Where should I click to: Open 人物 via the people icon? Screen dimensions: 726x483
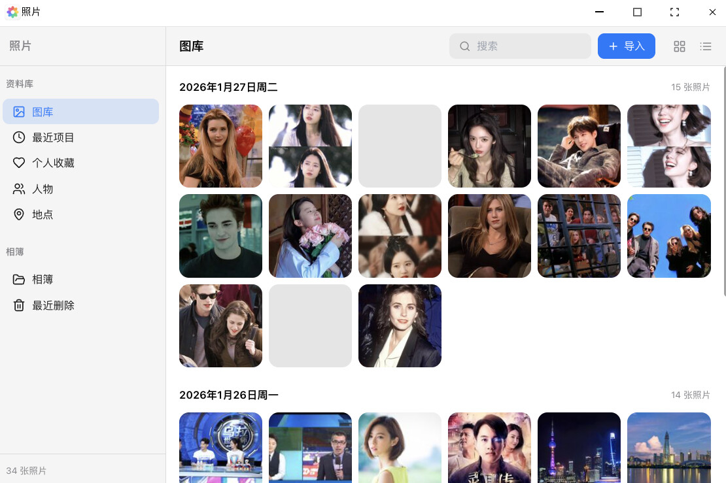[x=19, y=189]
